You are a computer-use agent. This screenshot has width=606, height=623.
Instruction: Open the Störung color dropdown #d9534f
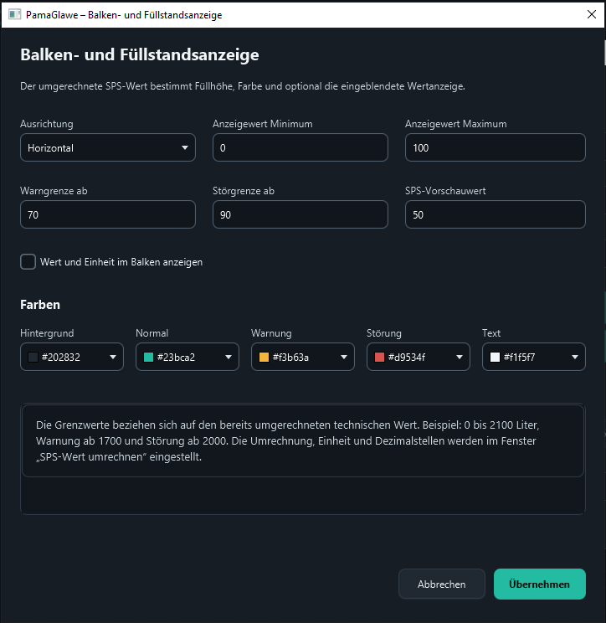[x=419, y=357]
